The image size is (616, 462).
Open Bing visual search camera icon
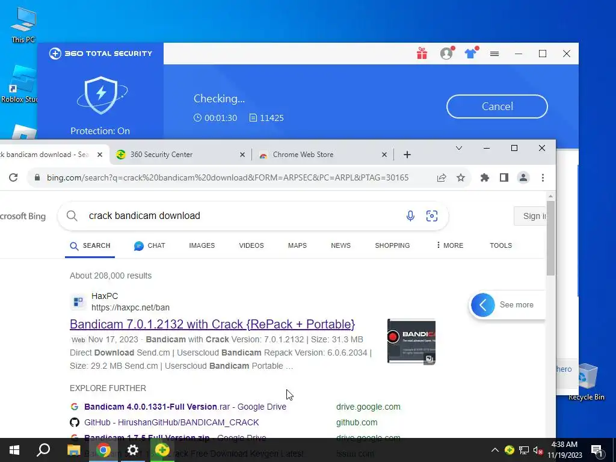432,216
